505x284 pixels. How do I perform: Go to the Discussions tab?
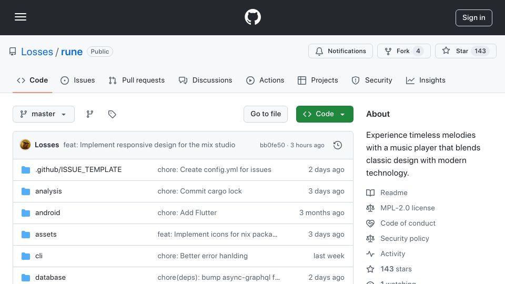coord(205,80)
